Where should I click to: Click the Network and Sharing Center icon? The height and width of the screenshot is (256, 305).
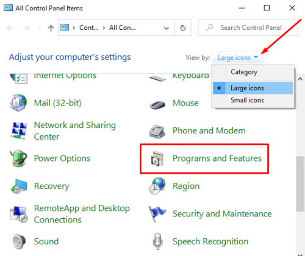[x=18, y=130]
